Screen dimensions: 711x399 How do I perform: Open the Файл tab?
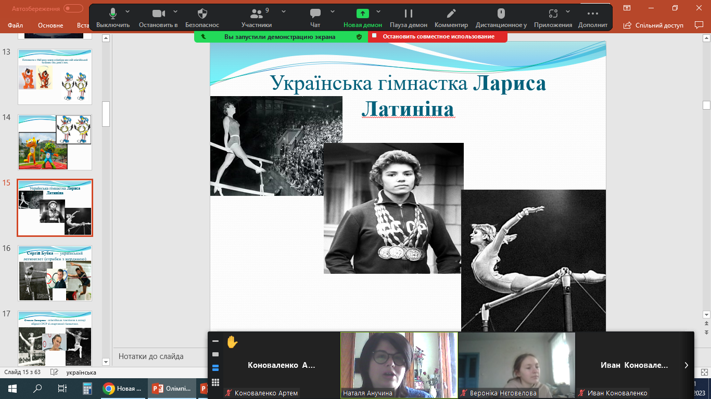coord(15,25)
